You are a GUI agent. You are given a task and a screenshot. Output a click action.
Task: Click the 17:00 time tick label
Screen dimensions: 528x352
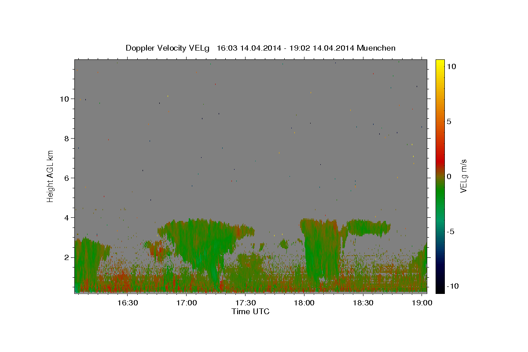pos(186,303)
